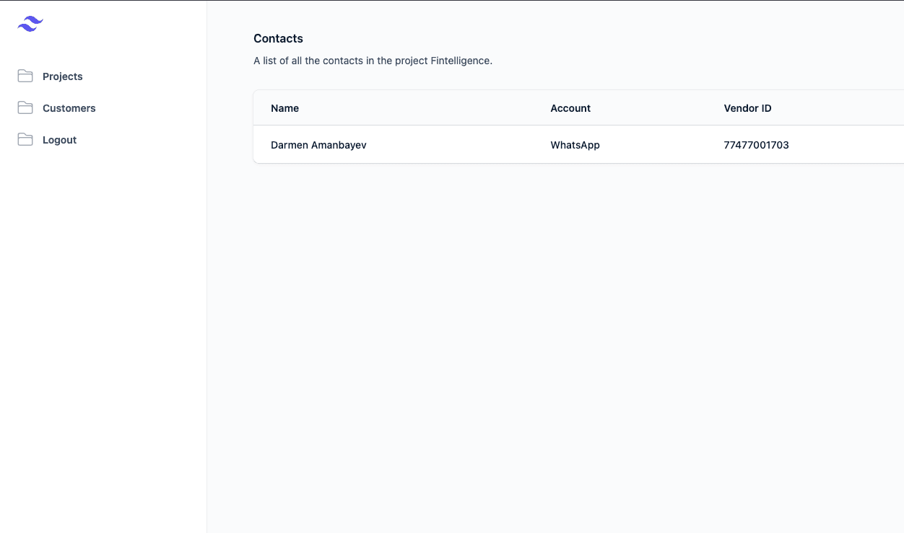Sign out using the Logout text
Viewport: 904px width, 533px height.
(59, 140)
